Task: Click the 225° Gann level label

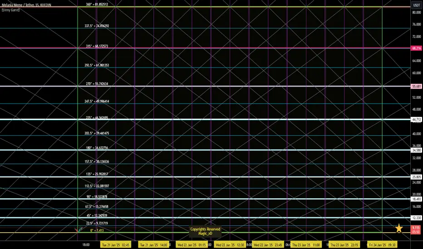Action: coord(97,118)
